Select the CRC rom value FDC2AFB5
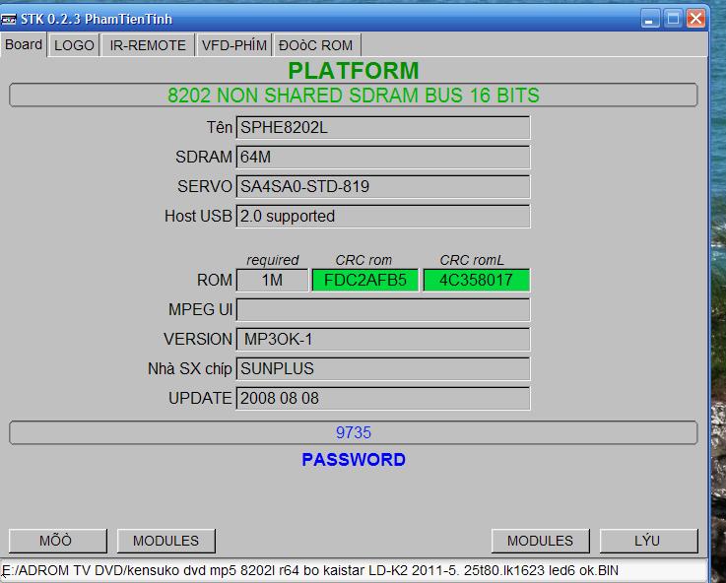The width and height of the screenshot is (726, 583). point(365,280)
